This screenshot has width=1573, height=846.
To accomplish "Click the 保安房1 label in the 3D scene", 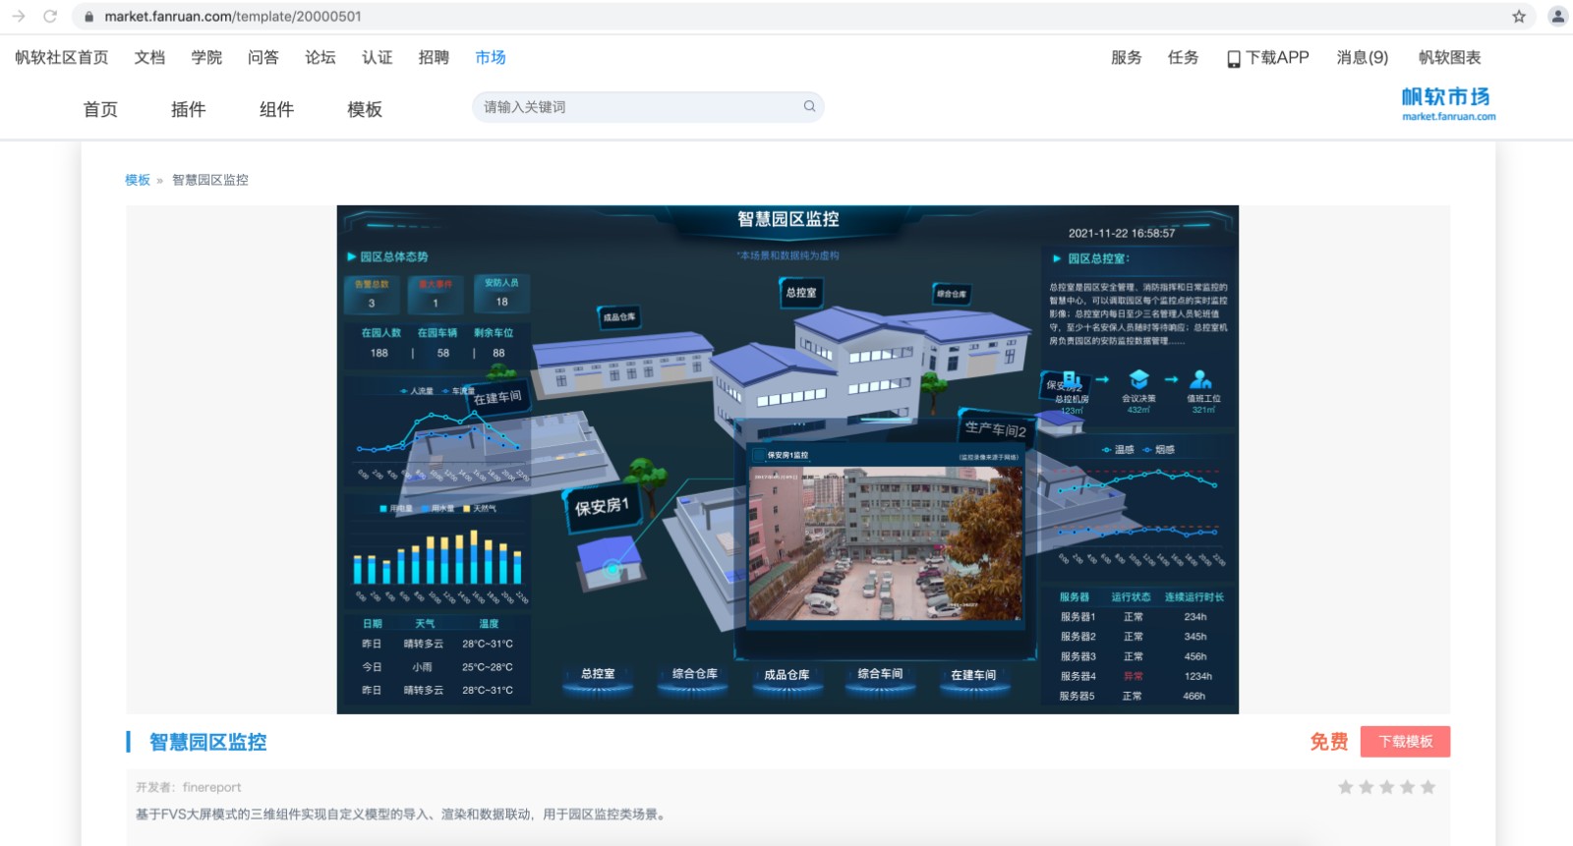I will [602, 506].
